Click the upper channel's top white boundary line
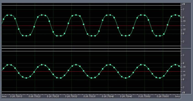Viewport: 193px width, 101px height. 91,5
